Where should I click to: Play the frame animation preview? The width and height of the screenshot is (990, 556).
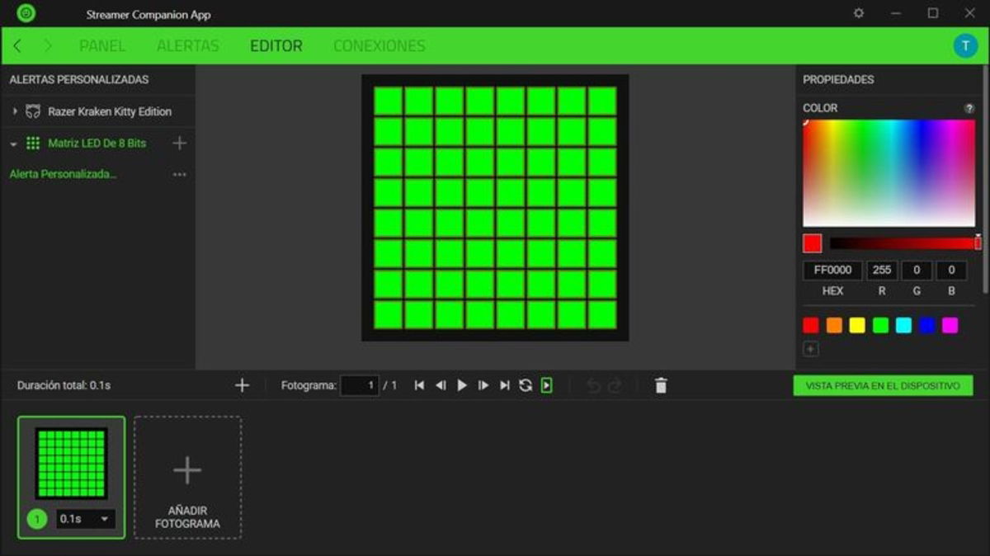click(462, 384)
